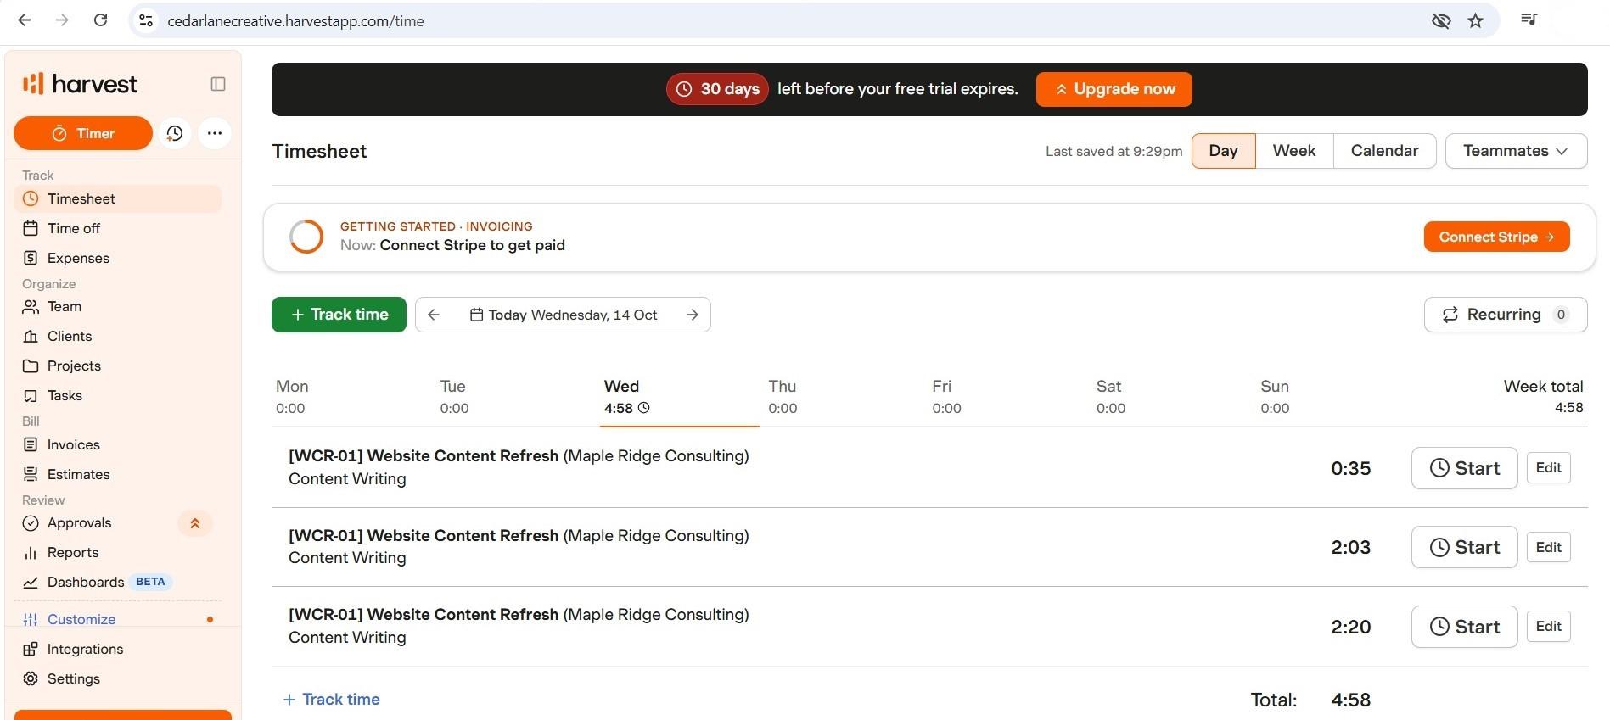Switch to Calendar view
Viewport: 1610px width, 720px height.
tap(1384, 151)
